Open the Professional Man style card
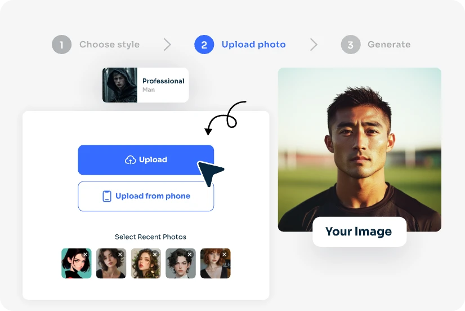This screenshot has width=465, height=311. 145,85
